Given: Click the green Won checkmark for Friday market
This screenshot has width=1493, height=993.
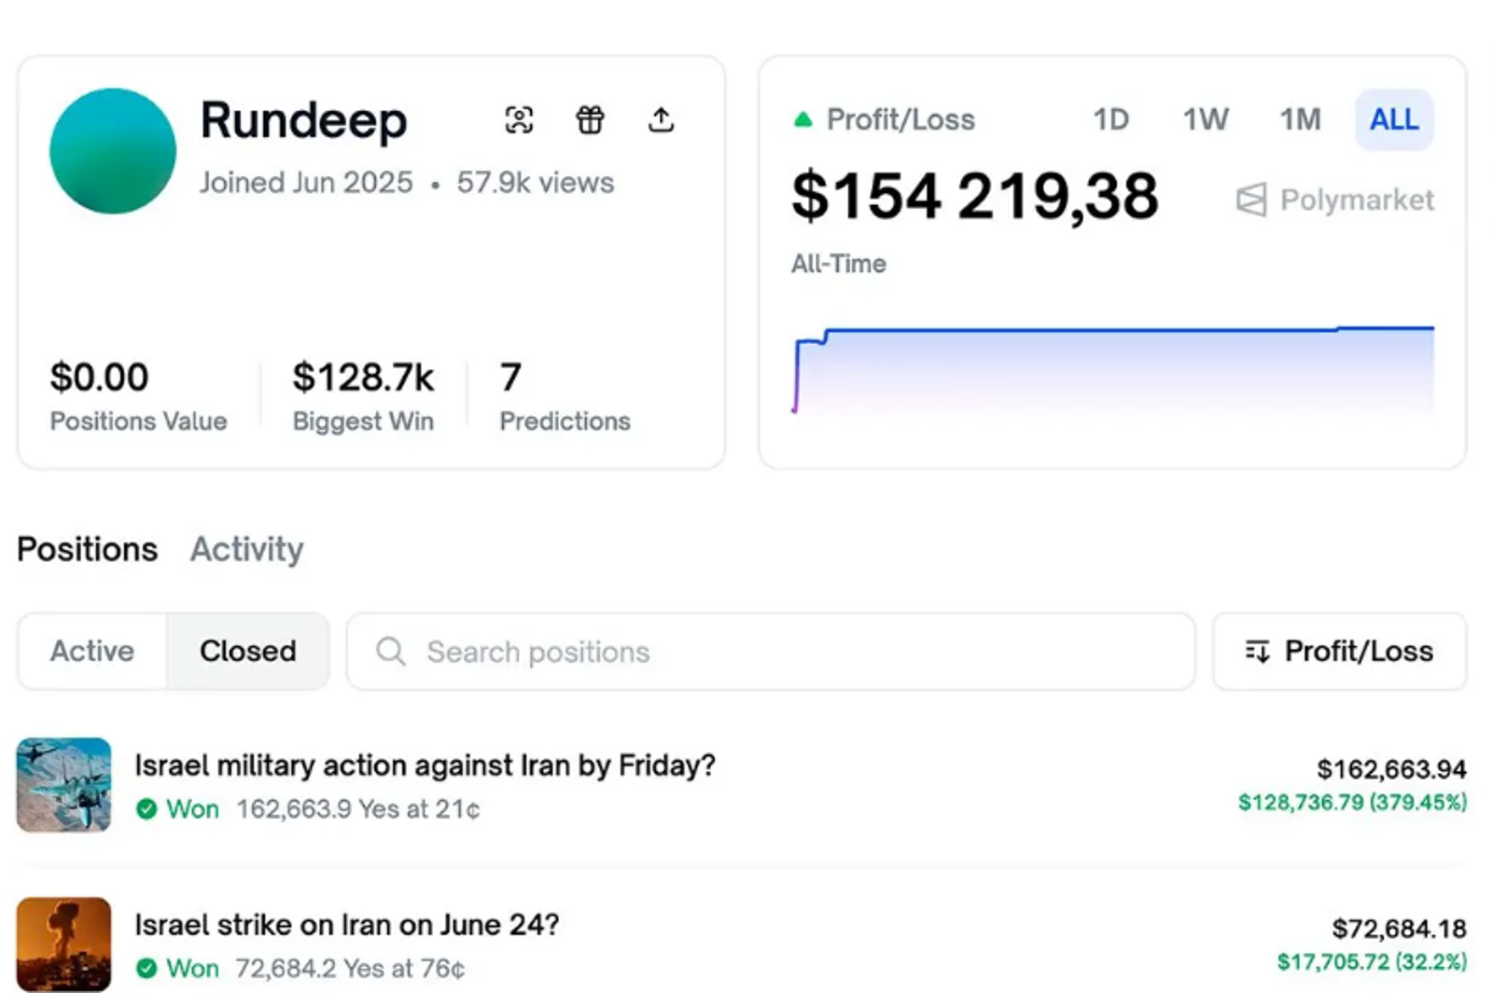Looking at the screenshot, I should point(147,808).
